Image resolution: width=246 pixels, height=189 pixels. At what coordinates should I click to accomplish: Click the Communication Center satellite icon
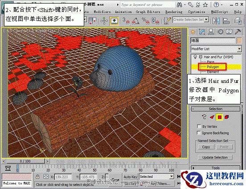pyautogui.click(x=198, y=5)
